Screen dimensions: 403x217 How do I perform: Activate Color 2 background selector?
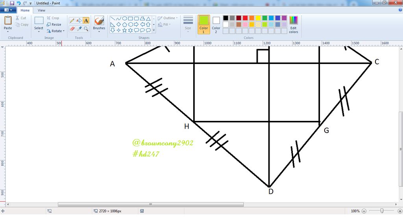tap(216, 24)
